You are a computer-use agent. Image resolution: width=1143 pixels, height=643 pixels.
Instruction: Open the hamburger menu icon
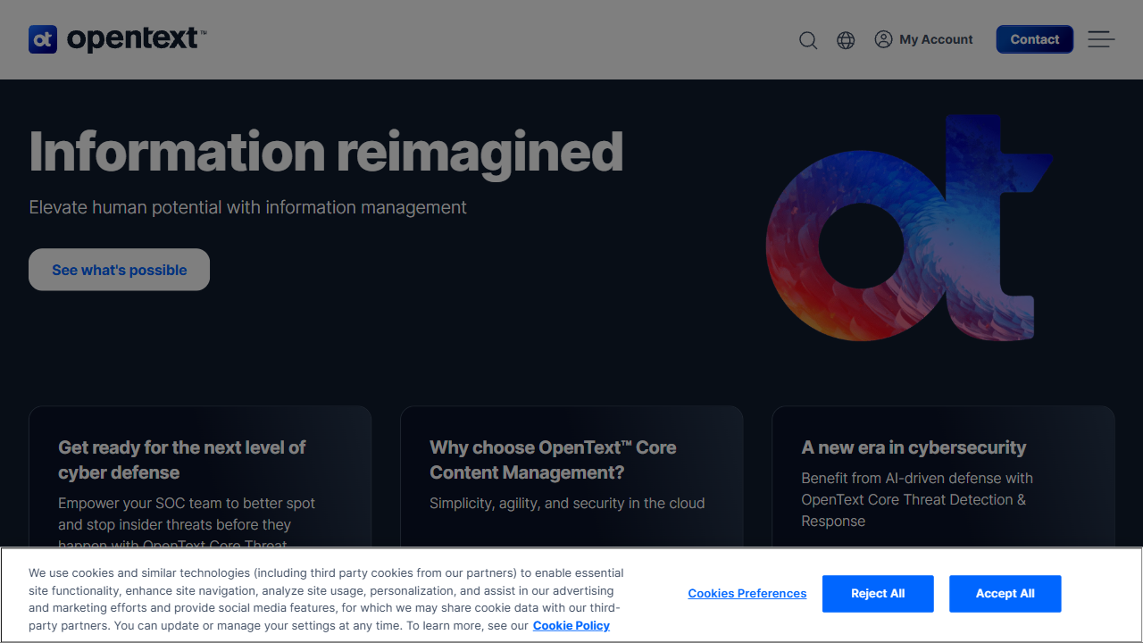coord(1101,39)
